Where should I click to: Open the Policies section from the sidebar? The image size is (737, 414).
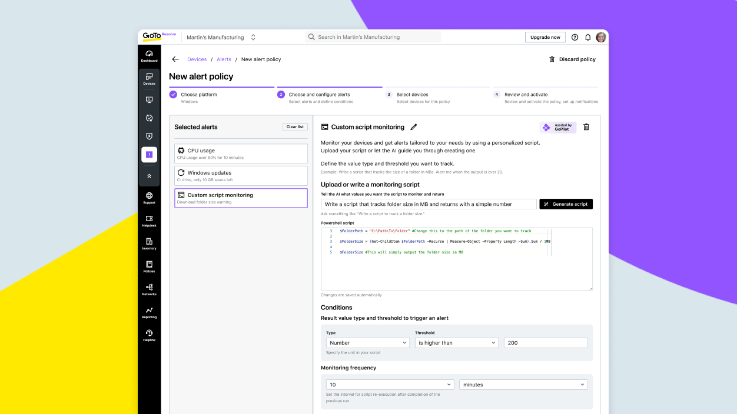[x=149, y=266]
